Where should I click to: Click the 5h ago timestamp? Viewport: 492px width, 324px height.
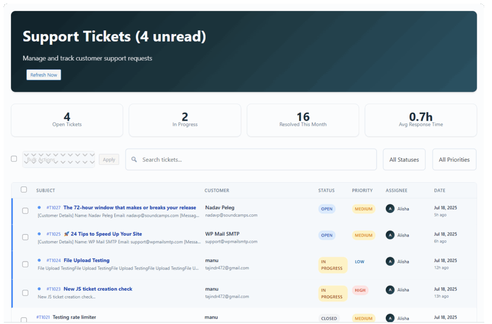point(440,215)
